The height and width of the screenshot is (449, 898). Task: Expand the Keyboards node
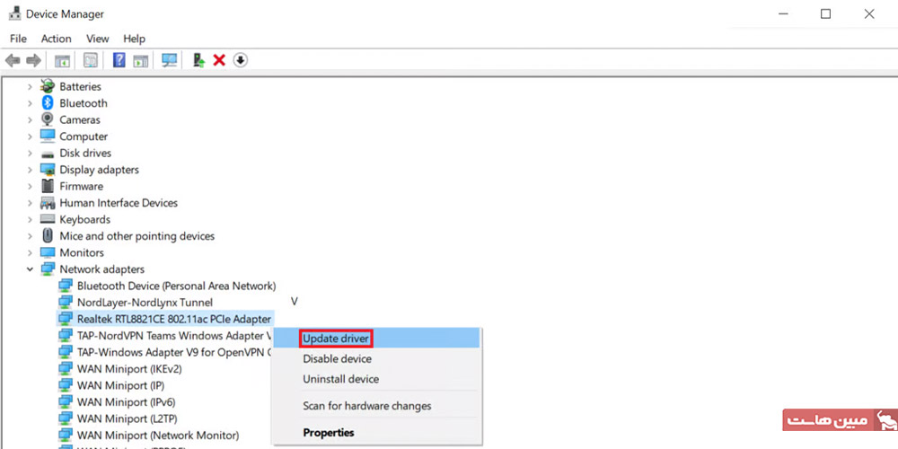click(30, 219)
